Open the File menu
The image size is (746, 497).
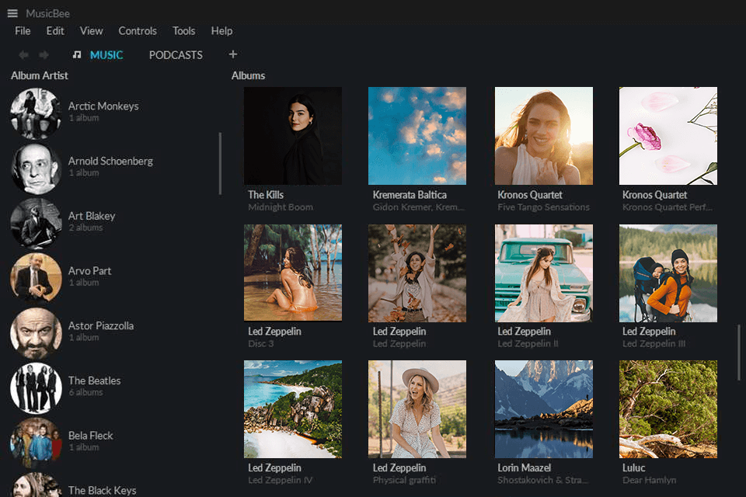click(23, 31)
